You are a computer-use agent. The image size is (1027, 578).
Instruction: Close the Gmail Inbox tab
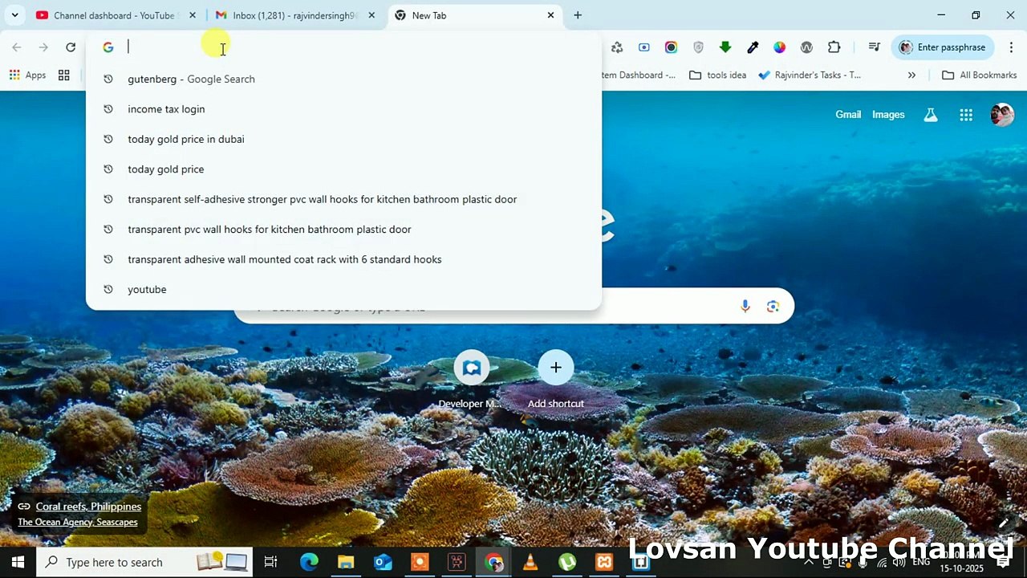point(371,15)
